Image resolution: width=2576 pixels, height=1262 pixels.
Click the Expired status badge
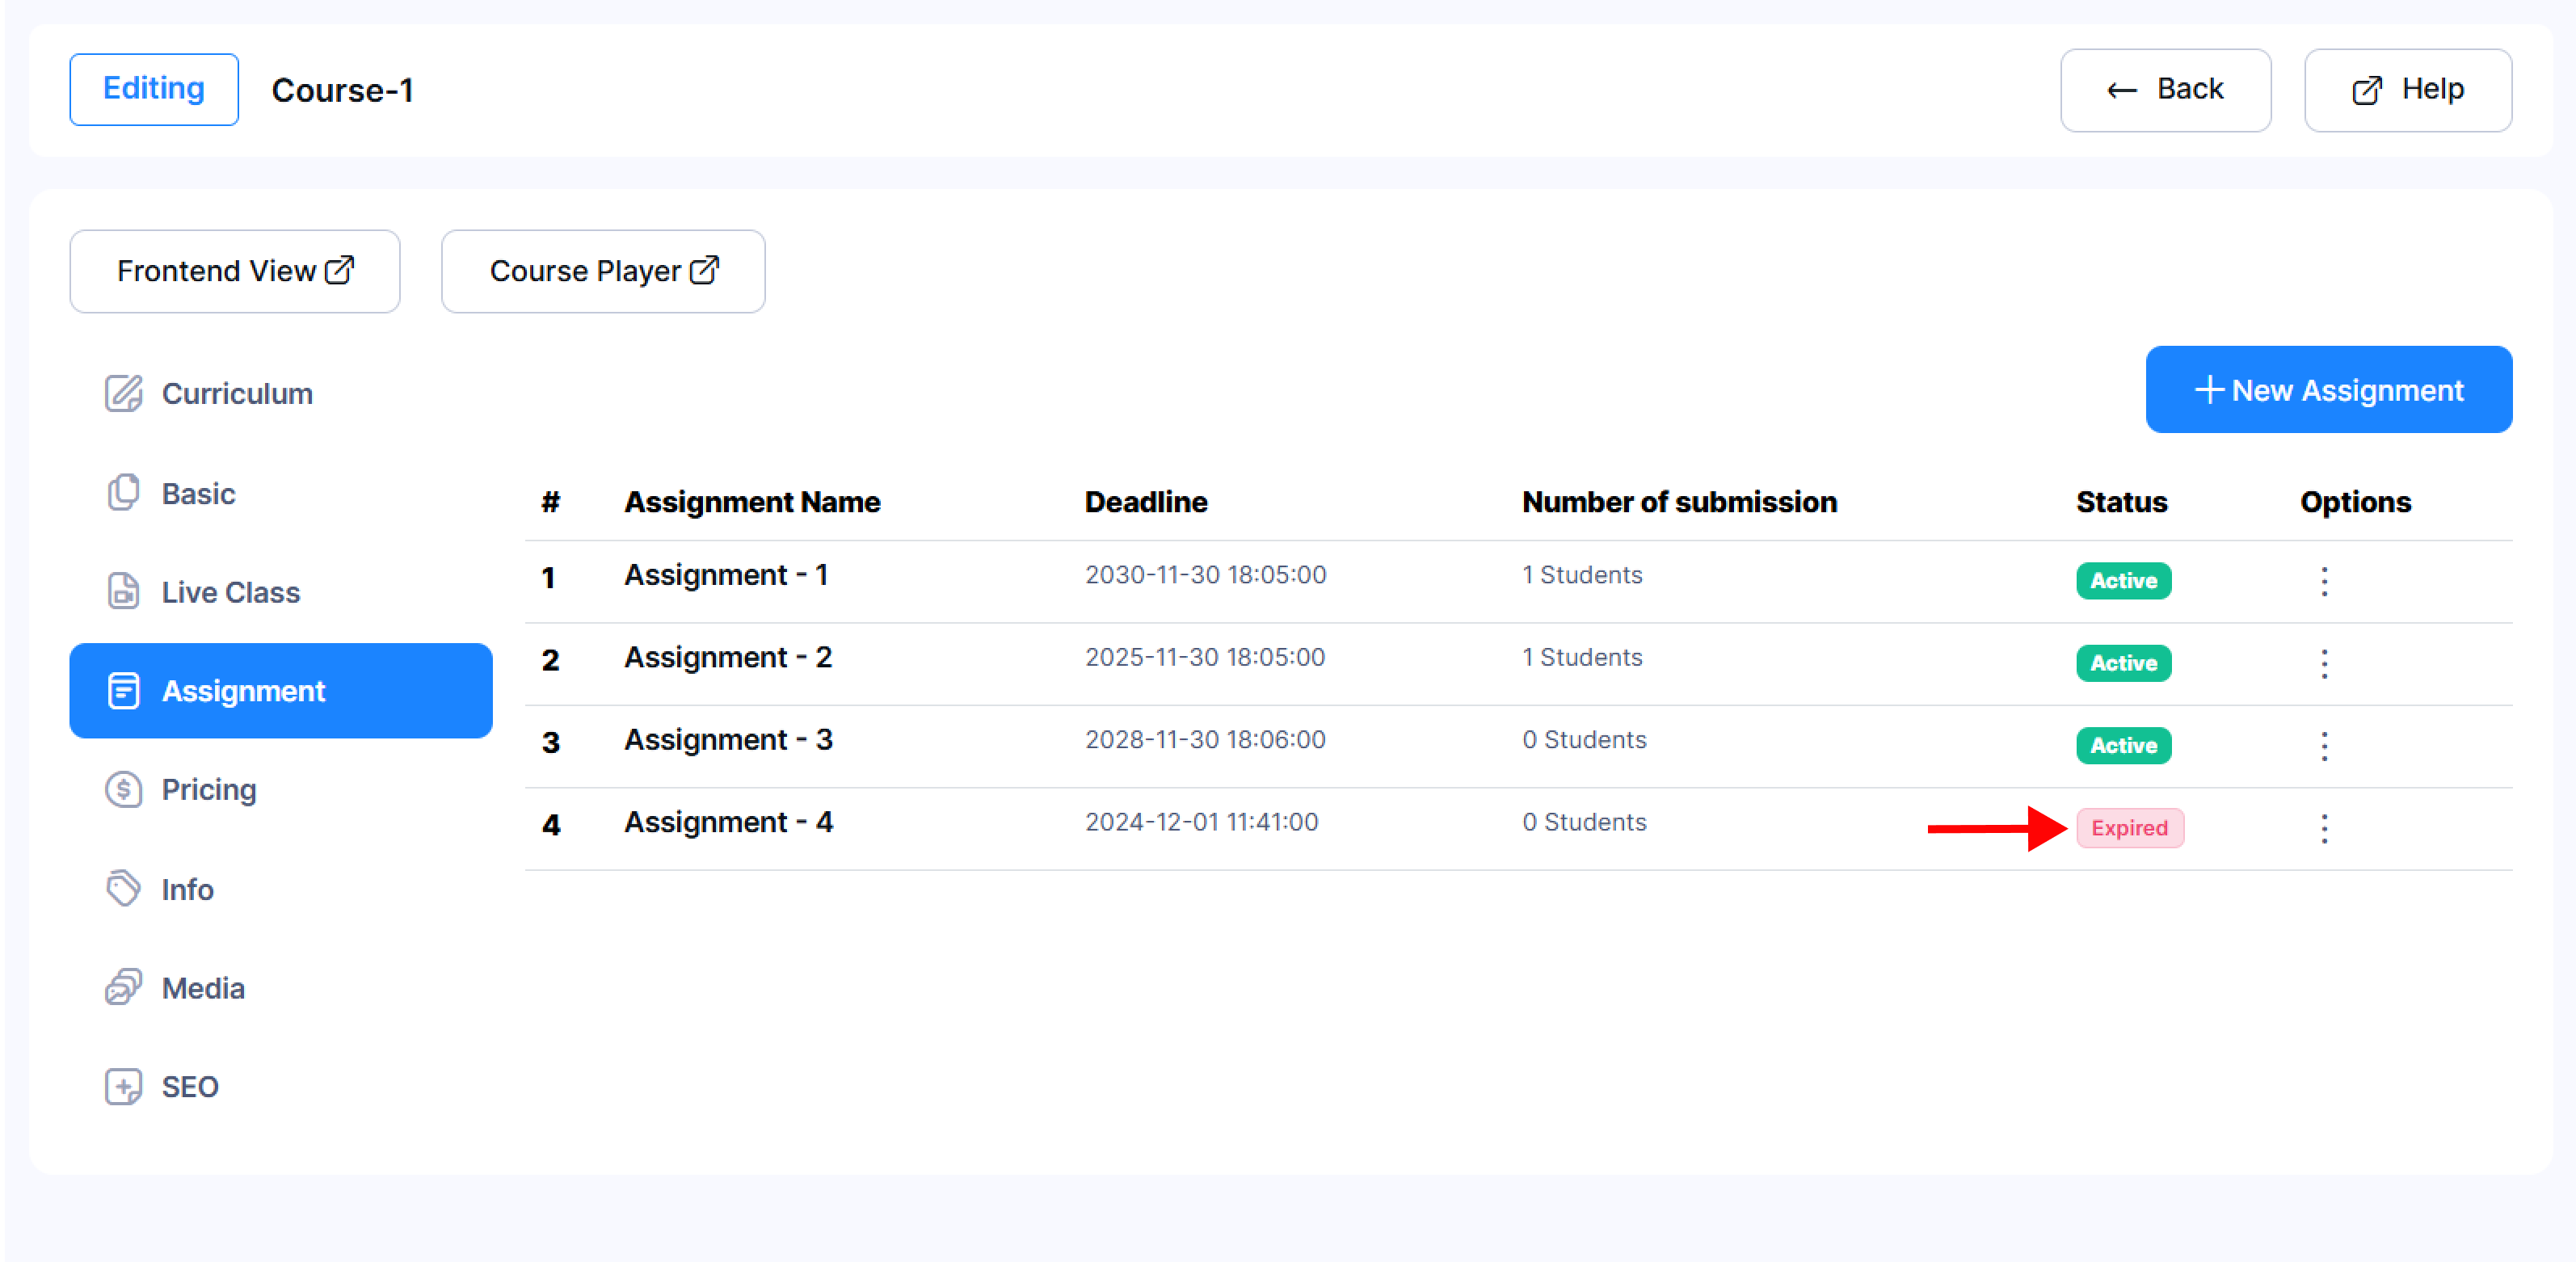(x=2128, y=828)
